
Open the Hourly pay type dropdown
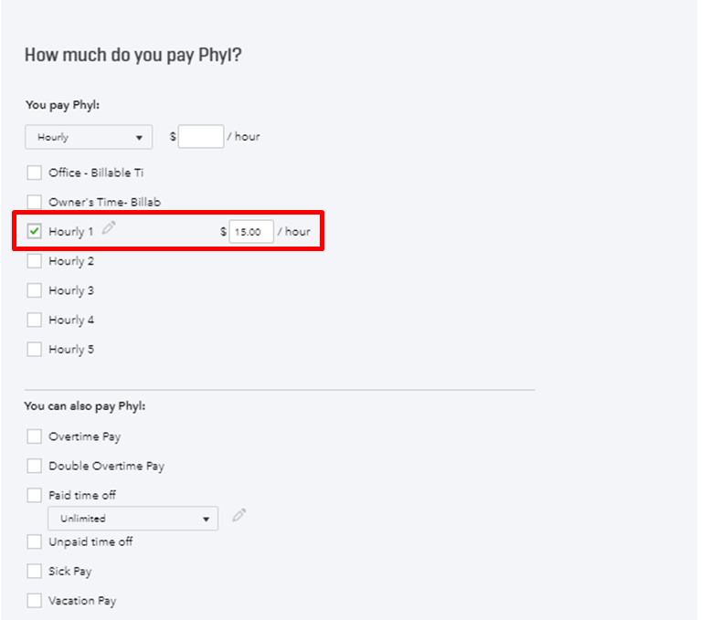click(x=89, y=138)
